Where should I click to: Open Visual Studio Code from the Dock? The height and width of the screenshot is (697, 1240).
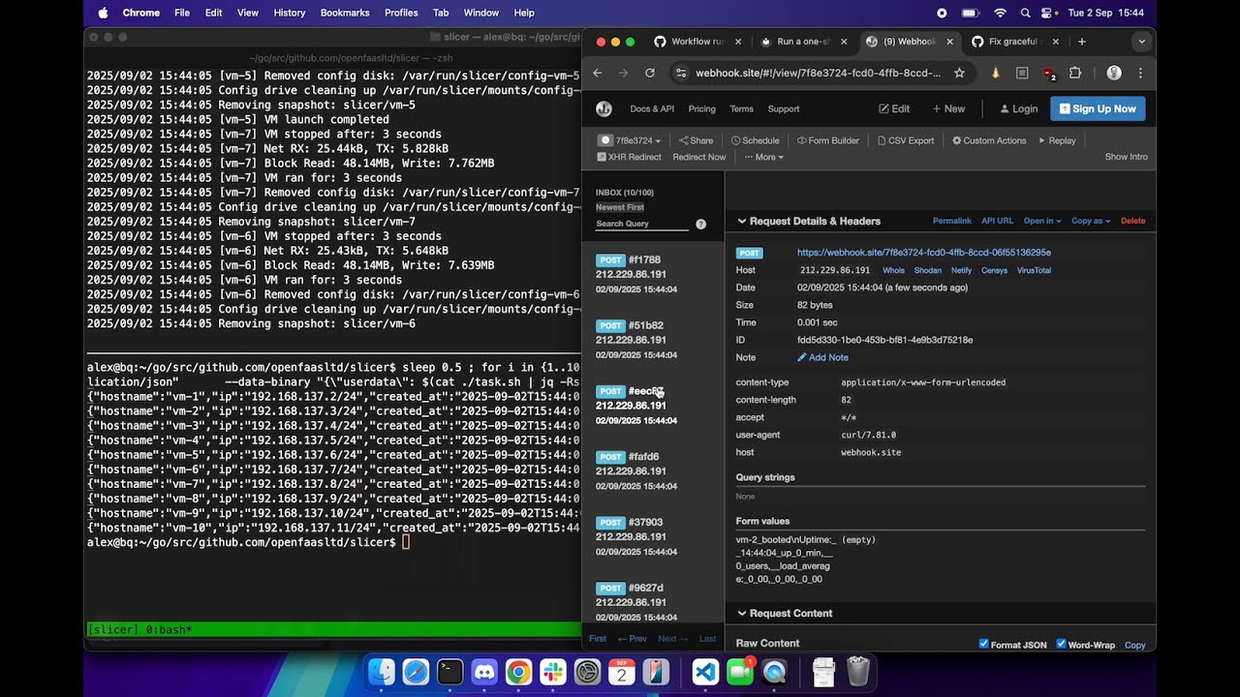[x=705, y=671]
